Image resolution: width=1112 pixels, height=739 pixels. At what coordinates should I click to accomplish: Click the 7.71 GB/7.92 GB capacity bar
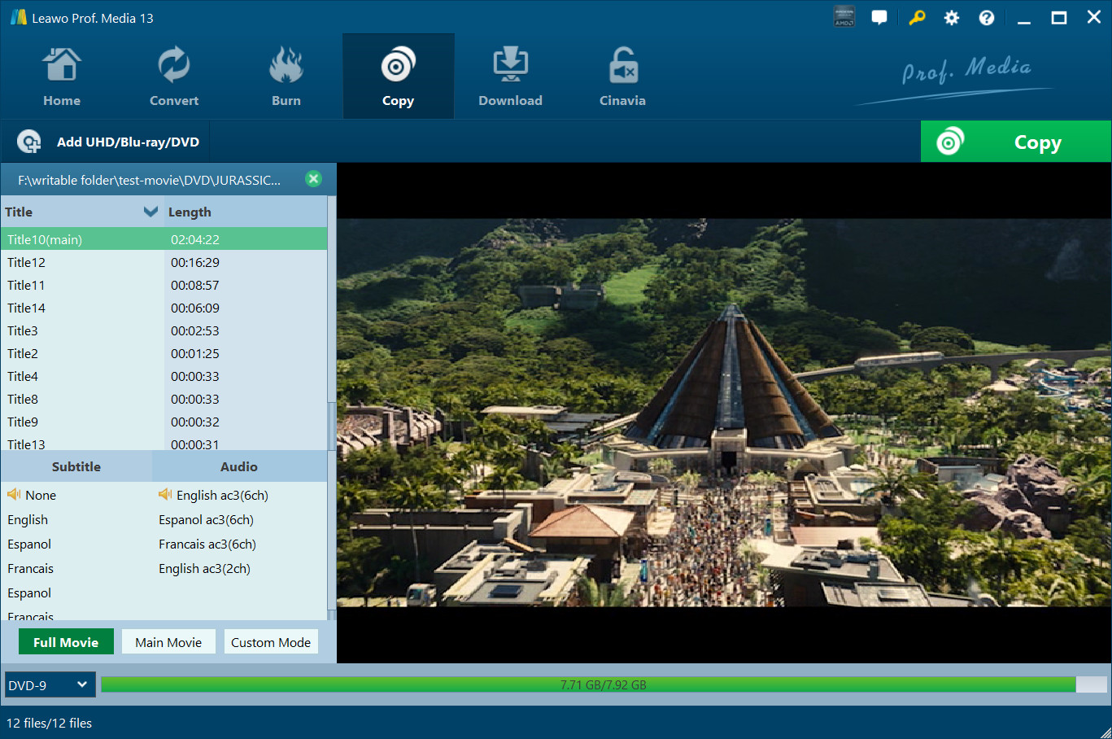point(604,684)
